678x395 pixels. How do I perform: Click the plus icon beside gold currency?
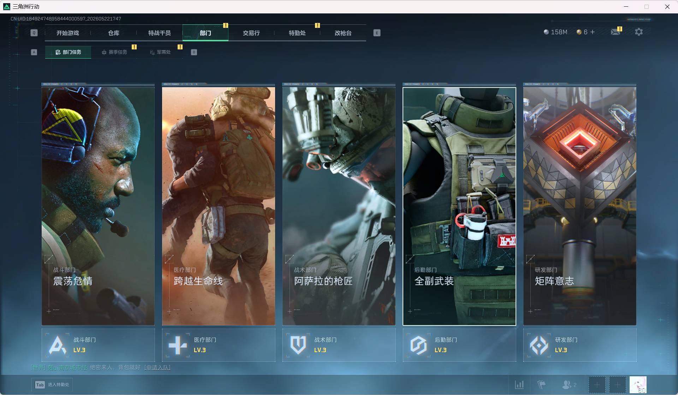(593, 32)
